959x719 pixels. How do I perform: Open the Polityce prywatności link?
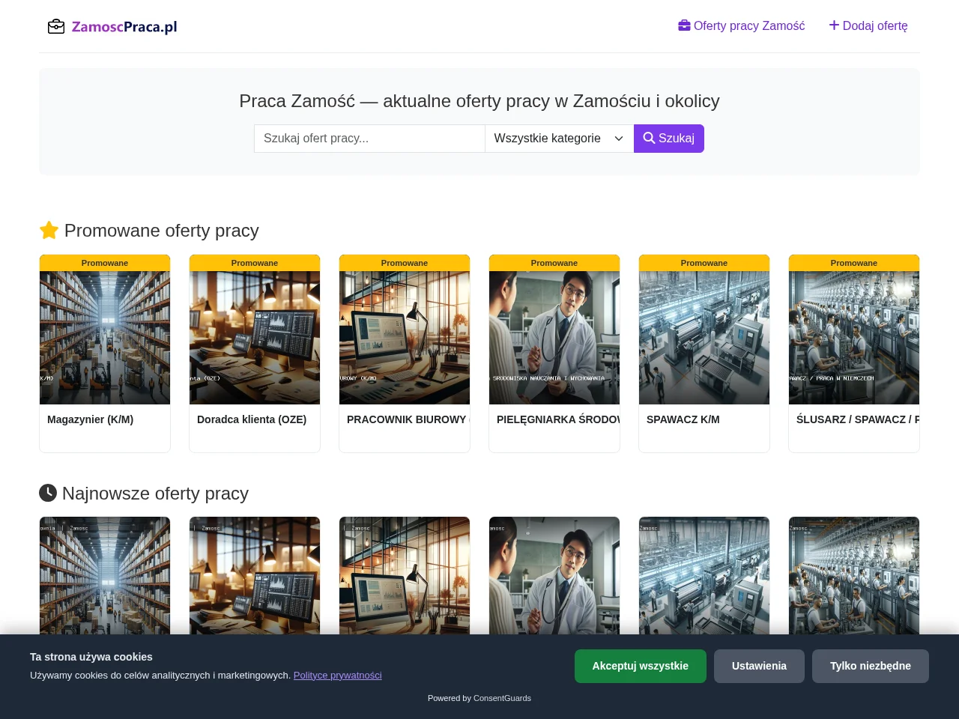click(x=337, y=675)
